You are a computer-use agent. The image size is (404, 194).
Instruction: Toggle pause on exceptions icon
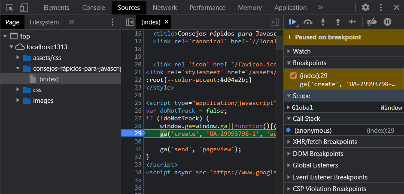(387, 22)
